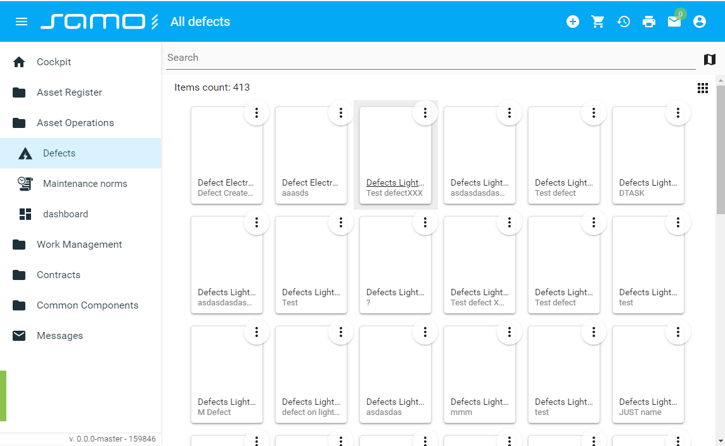Open the shopping cart
This screenshot has height=446, width=725.
(x=598, y=22)
